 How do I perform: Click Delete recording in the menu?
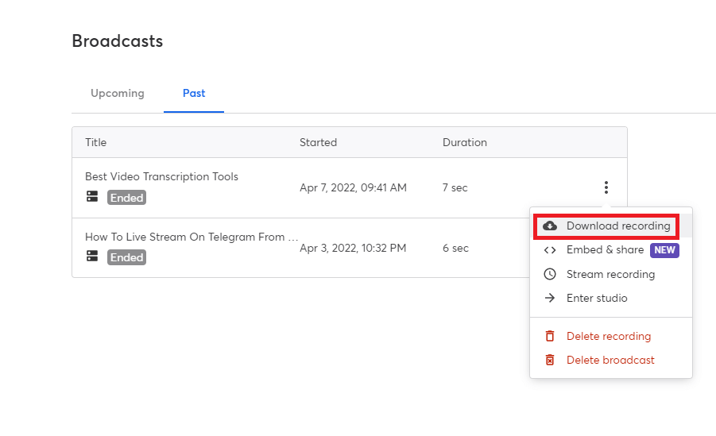click(609, 337)
